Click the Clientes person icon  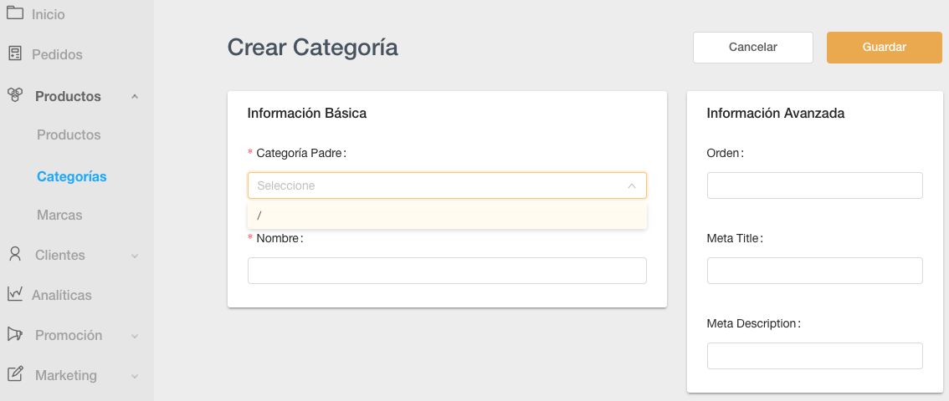pyautogui.click(x=14, y=254)
